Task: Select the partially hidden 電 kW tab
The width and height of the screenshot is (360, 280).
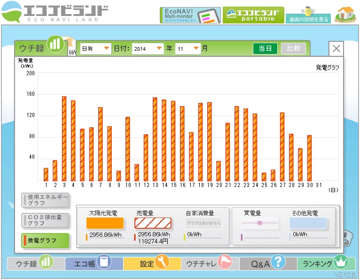Action: point(71,47)
